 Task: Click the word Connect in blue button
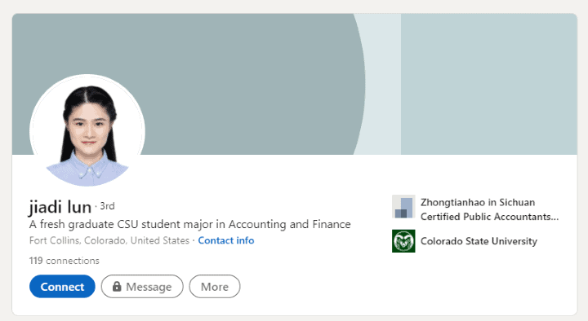click(x=62, y=287)
